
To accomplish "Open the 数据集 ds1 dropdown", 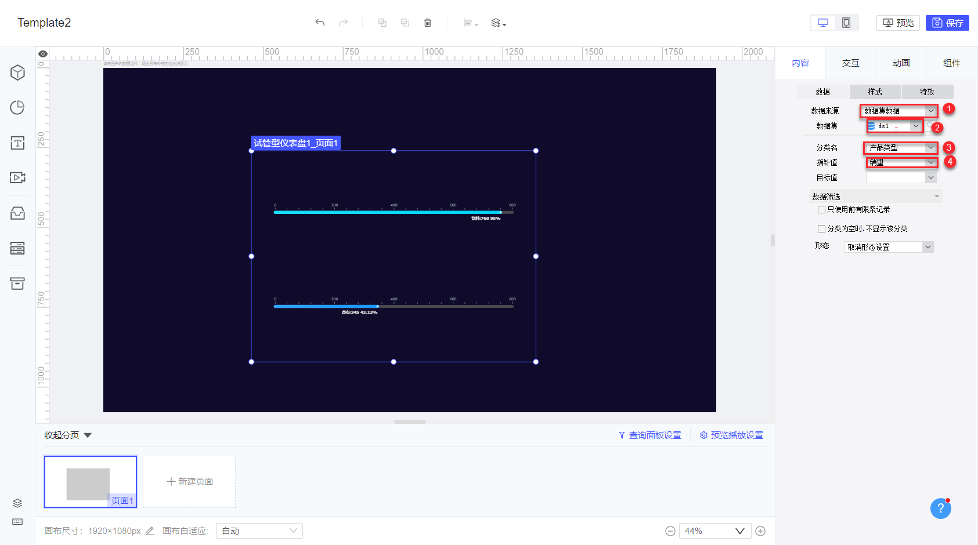I will tap(894, 126).
